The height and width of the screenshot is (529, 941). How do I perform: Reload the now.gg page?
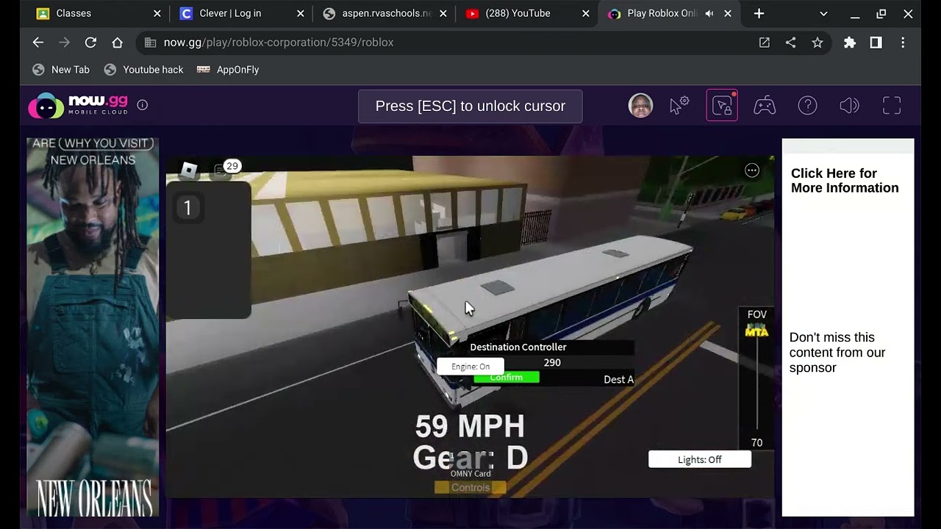90,43
